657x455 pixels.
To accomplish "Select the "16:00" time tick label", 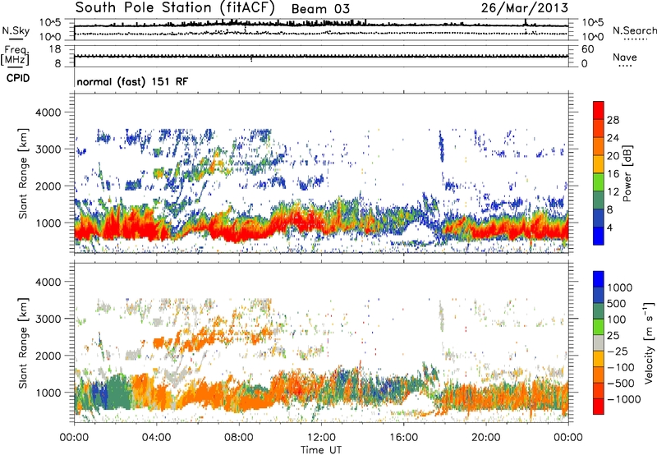I will click(403, 438).
